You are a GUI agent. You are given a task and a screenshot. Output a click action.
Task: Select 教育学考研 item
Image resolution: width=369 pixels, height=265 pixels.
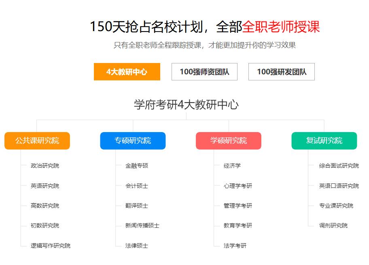click(x=238, y=225)
